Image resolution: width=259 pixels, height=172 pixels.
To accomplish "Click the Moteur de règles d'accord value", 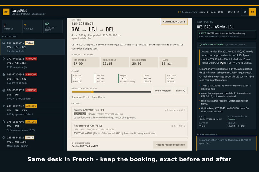I will (x=231, y=119).
